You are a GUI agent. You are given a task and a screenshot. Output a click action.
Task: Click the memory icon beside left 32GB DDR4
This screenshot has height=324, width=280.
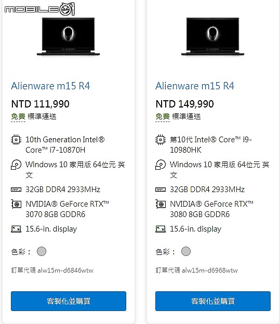pyautogui.click(x=16, y=190)
